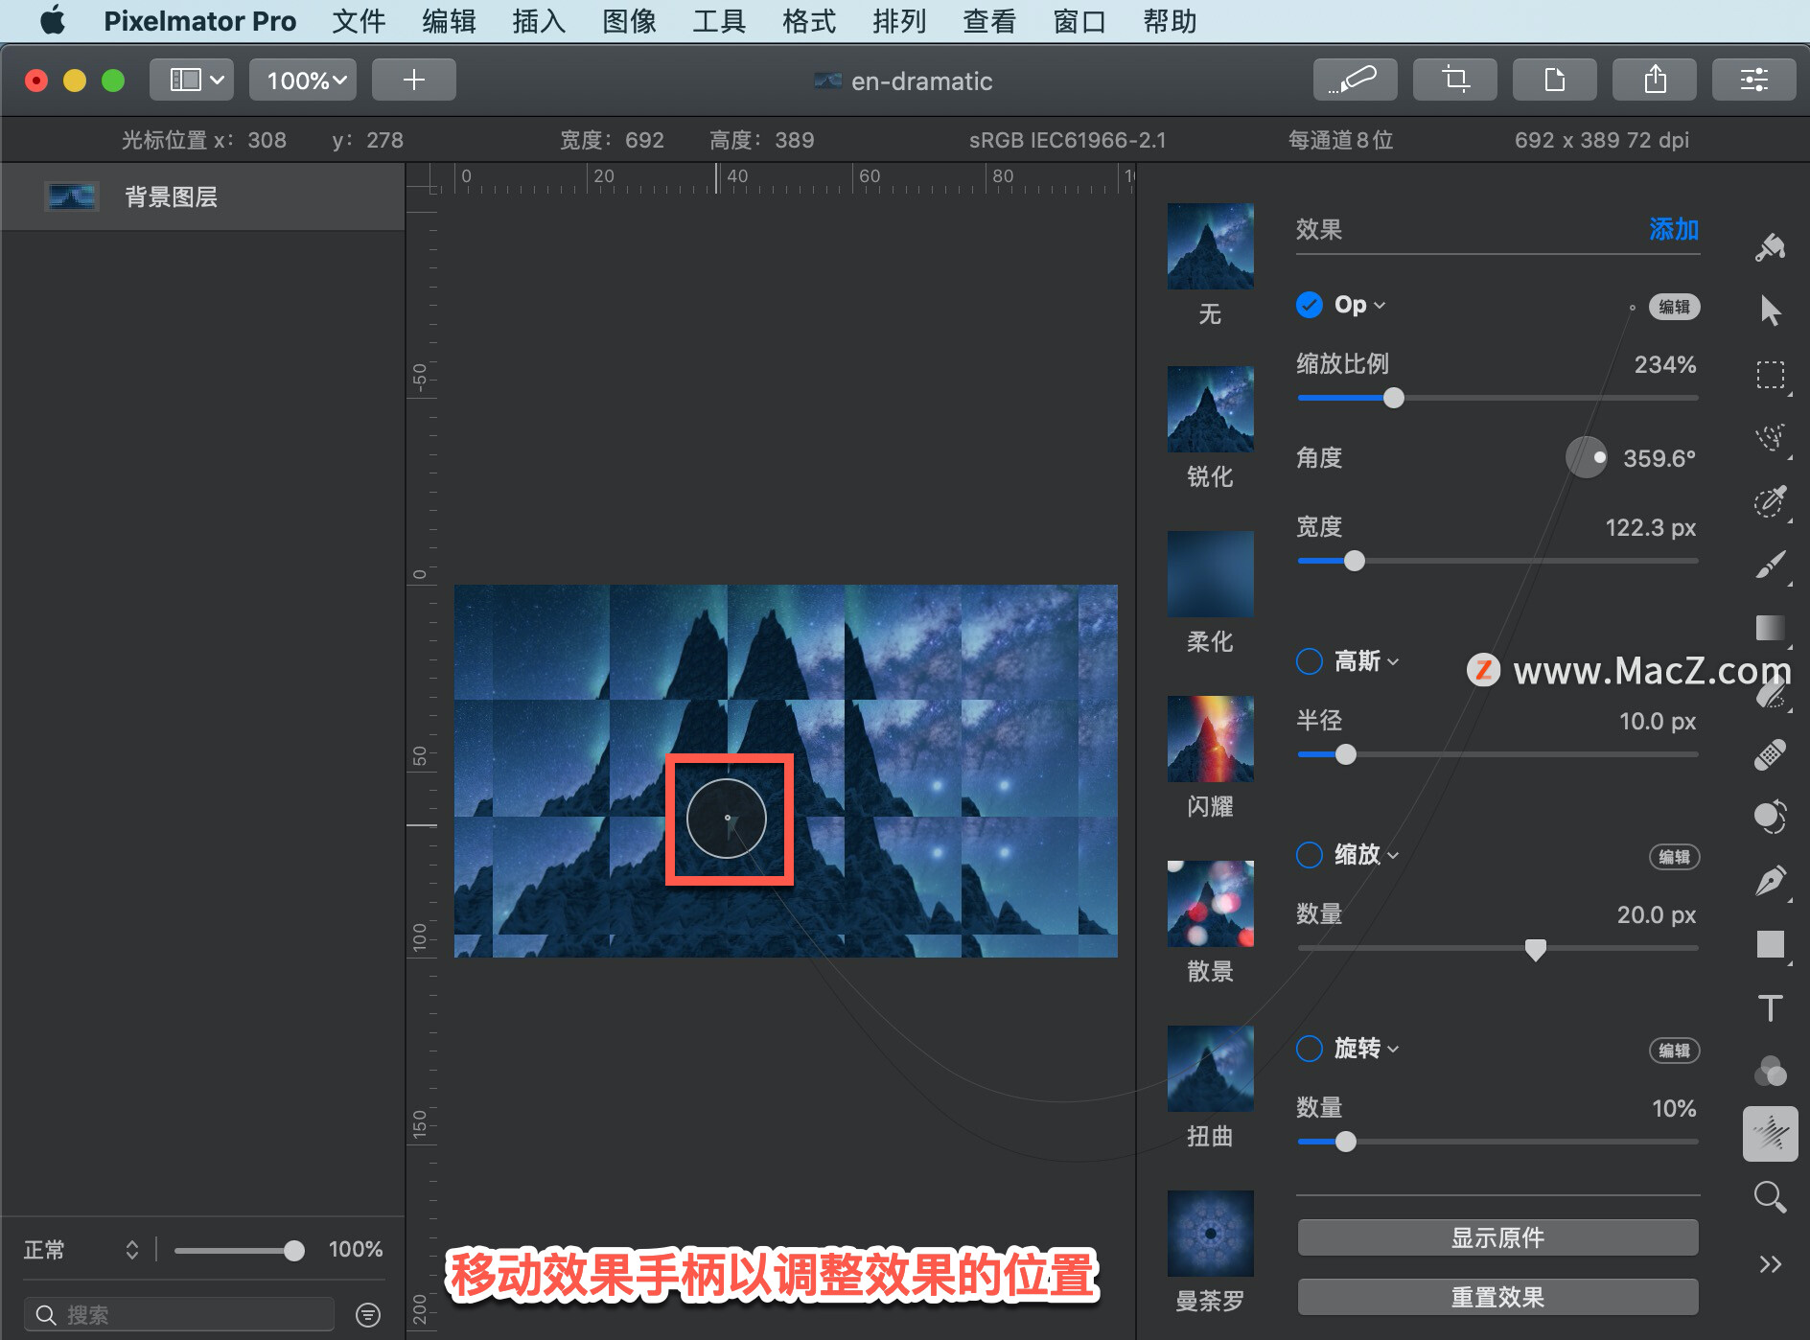Click the new document toolbar icon

[x=1554, y=80]
